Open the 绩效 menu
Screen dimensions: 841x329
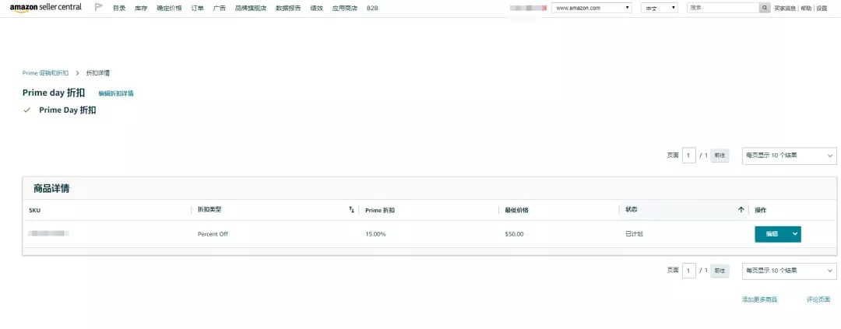[x=316, y=9]
